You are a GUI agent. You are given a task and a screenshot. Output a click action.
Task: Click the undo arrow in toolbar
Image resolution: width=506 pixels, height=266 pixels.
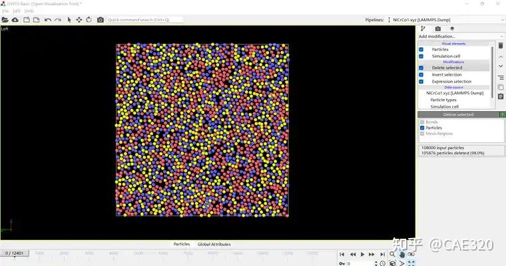click(x=48, y=20)
